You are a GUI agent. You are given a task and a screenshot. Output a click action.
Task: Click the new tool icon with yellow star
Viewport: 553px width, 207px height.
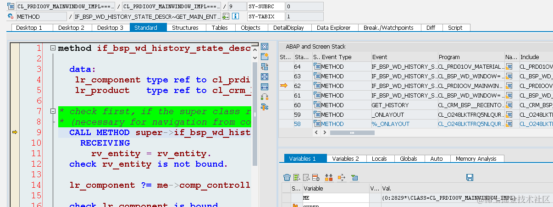pyautogui.click(x=265, y=57)
